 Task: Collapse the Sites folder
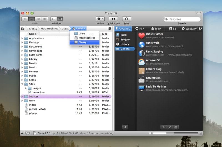[22, 84]
